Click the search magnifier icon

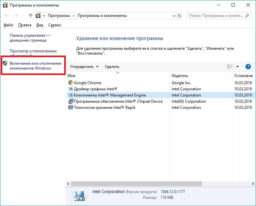click(247, 16)
